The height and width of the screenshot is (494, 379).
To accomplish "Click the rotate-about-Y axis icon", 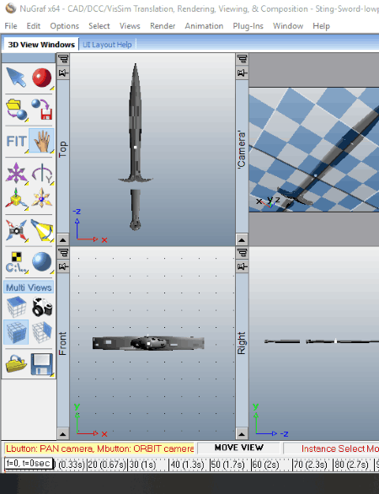I will pyautogui.click(x=42, y=173).
